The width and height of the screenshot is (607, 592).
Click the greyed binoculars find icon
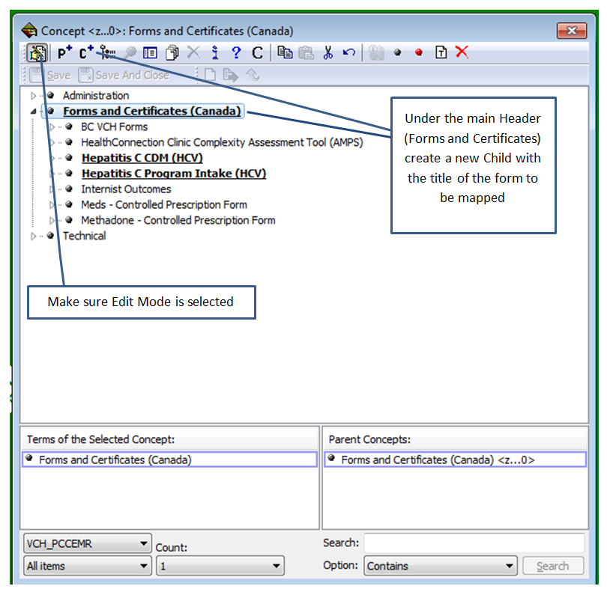(376, 52)
